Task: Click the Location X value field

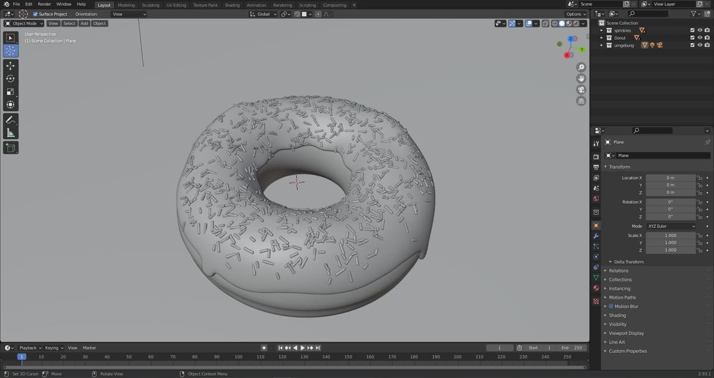Action: (670, 178)
